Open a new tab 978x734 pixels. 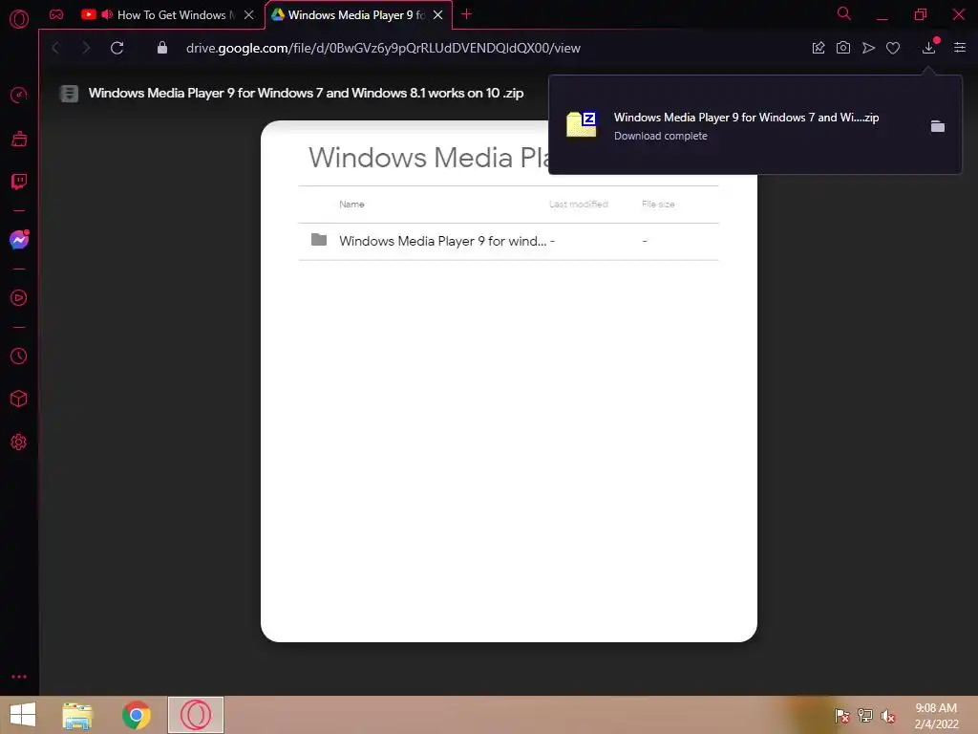tap(466, 14)
